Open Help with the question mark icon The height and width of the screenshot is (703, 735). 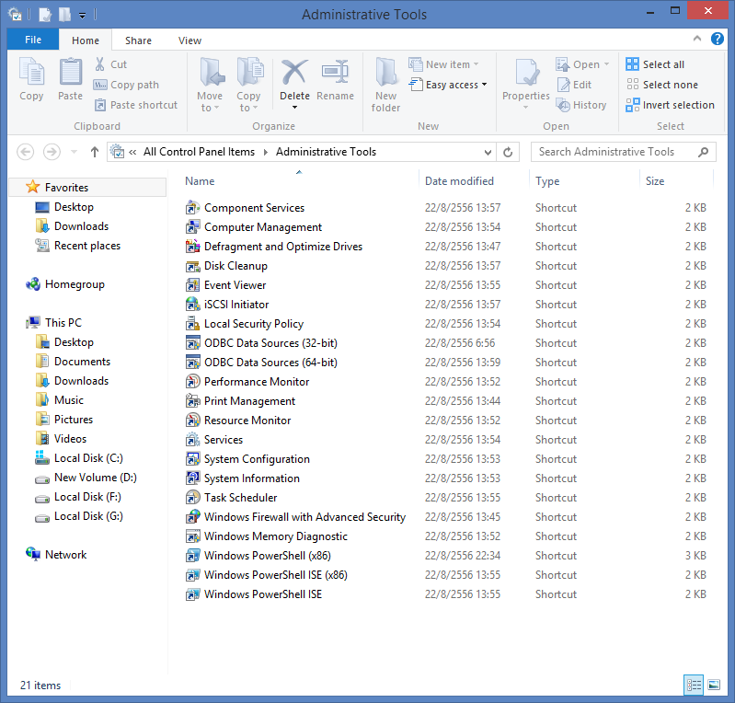tap(718, 39)
